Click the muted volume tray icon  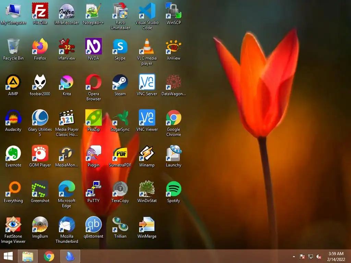(319, 256)
